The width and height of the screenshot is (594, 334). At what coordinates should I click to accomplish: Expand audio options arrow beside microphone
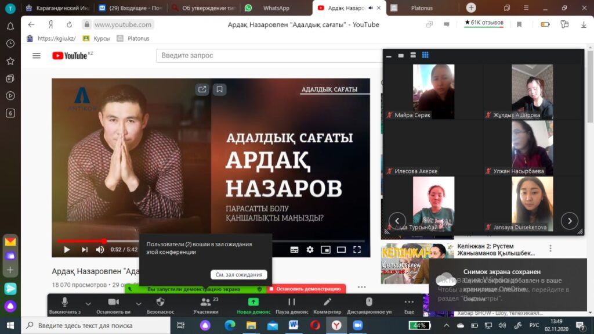[88, 303]
